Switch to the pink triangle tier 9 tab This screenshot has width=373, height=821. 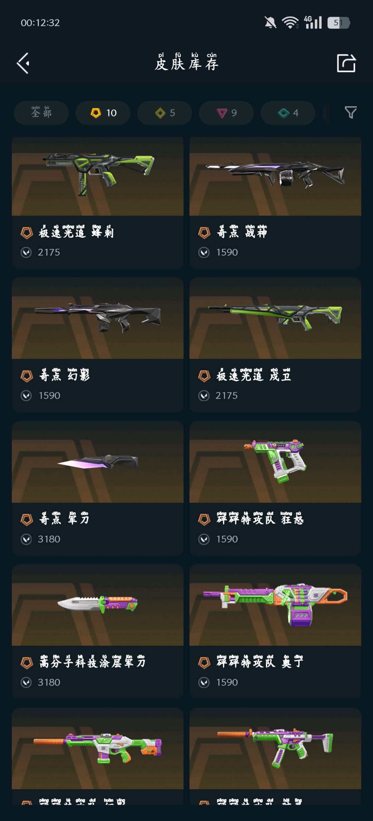[x=226, y=113]
